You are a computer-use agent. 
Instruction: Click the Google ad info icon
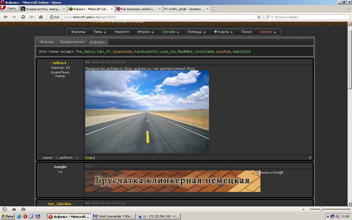pos(258,173)
